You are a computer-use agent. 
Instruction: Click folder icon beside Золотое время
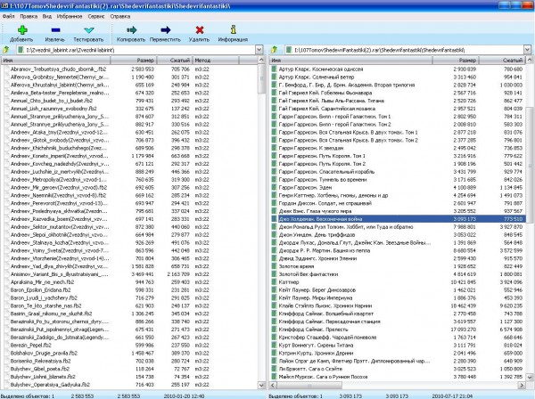click(x=274, y=266)
